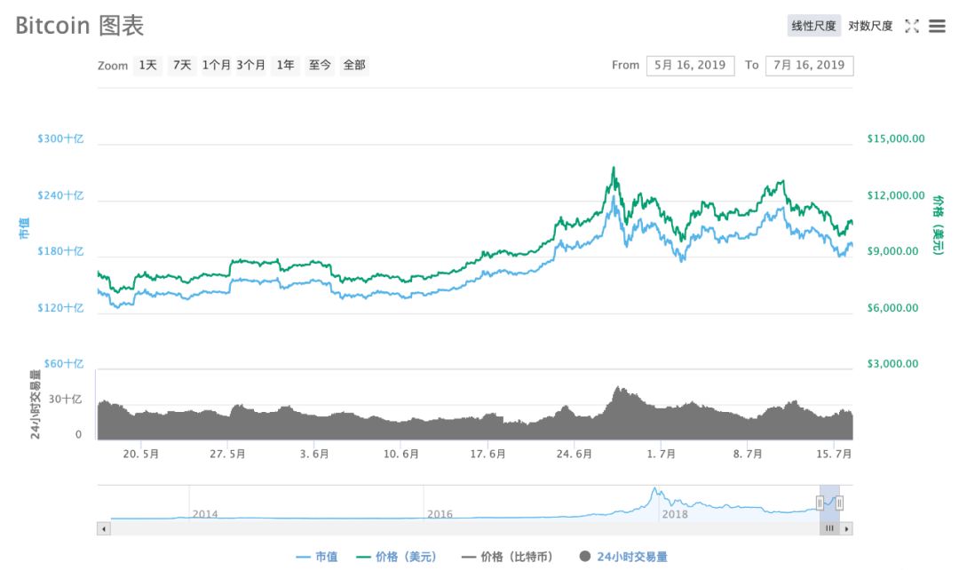Viewport: 959px width, 570px height.
Task: Open the chart hamburger menu icon
Action: (937, 27)
